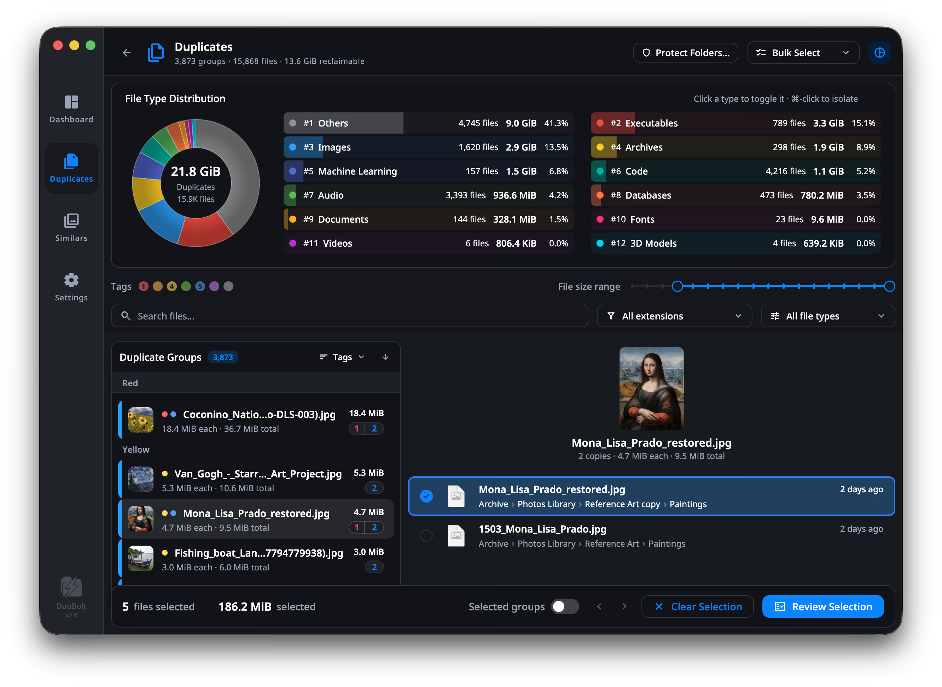The height and width of the screenshot is (687, 942).
Task: Click the Red tag group header
Action: [256, 383]
